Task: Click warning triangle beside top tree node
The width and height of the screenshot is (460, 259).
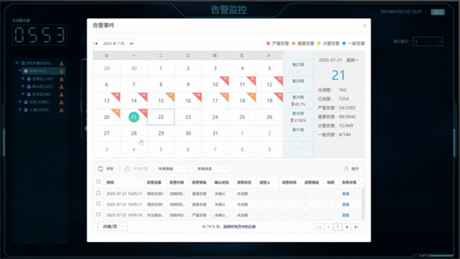Action: pos(62,64)
